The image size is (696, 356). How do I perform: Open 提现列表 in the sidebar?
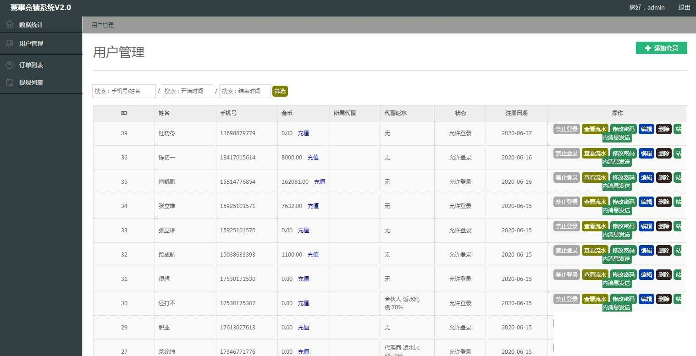point(31,82)
